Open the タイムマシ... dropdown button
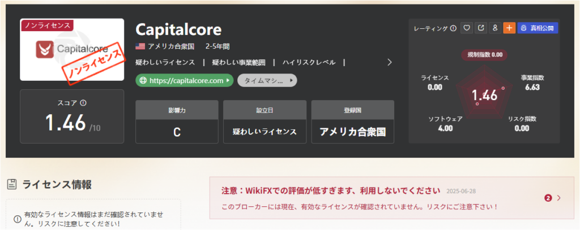This screenshot has width=580, height=230. [x=267, y=80]
